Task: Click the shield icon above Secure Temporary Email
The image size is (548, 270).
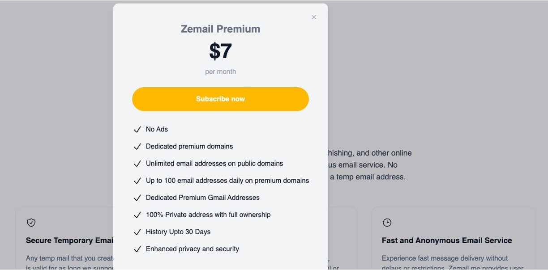Action: tap(30, 222)
